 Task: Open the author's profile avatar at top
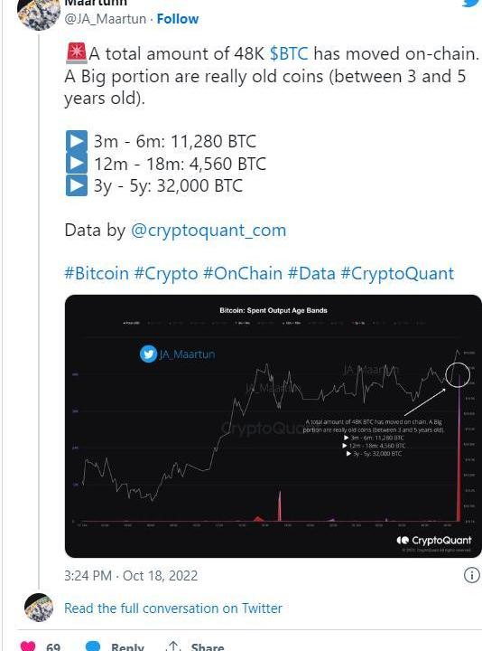39,15
